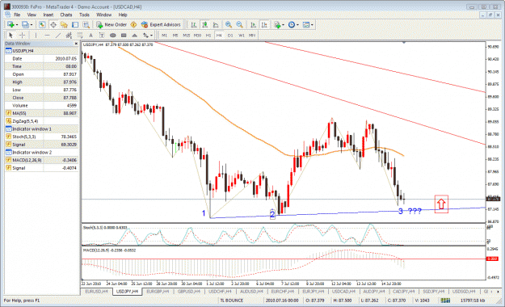Switch to the EURUSD,H4 chart tab

pos(96,291)
